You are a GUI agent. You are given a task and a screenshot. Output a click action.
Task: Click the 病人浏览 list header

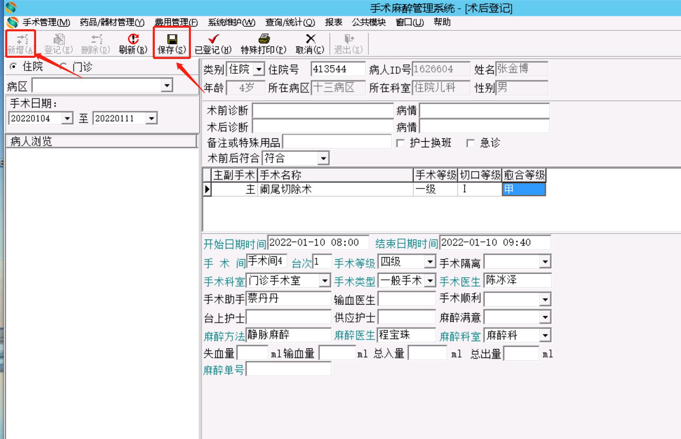click(x=101, y=141)
